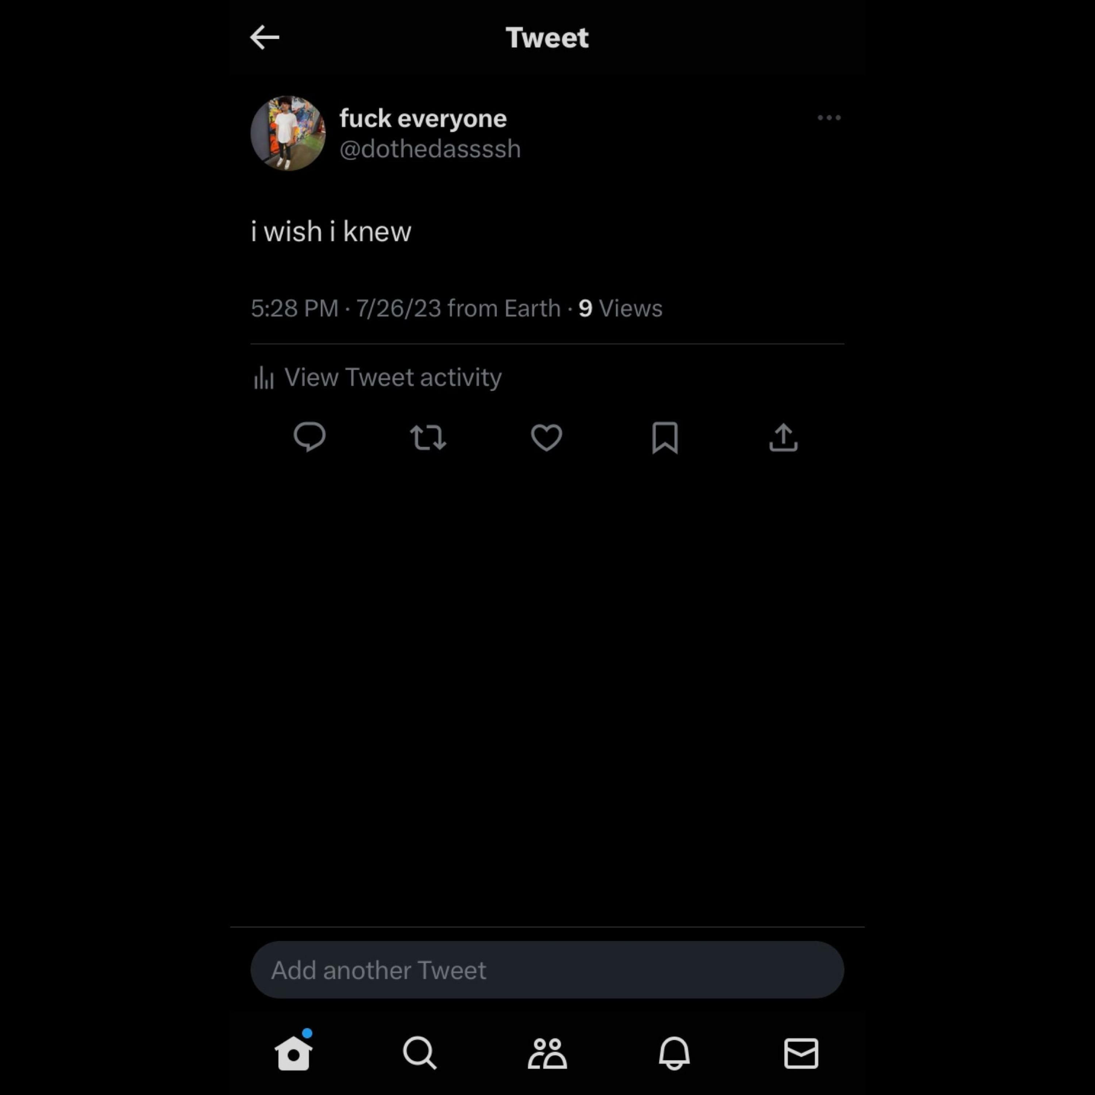Open the three-dot more options menu
The image size is (1095, 1095).
829,118
